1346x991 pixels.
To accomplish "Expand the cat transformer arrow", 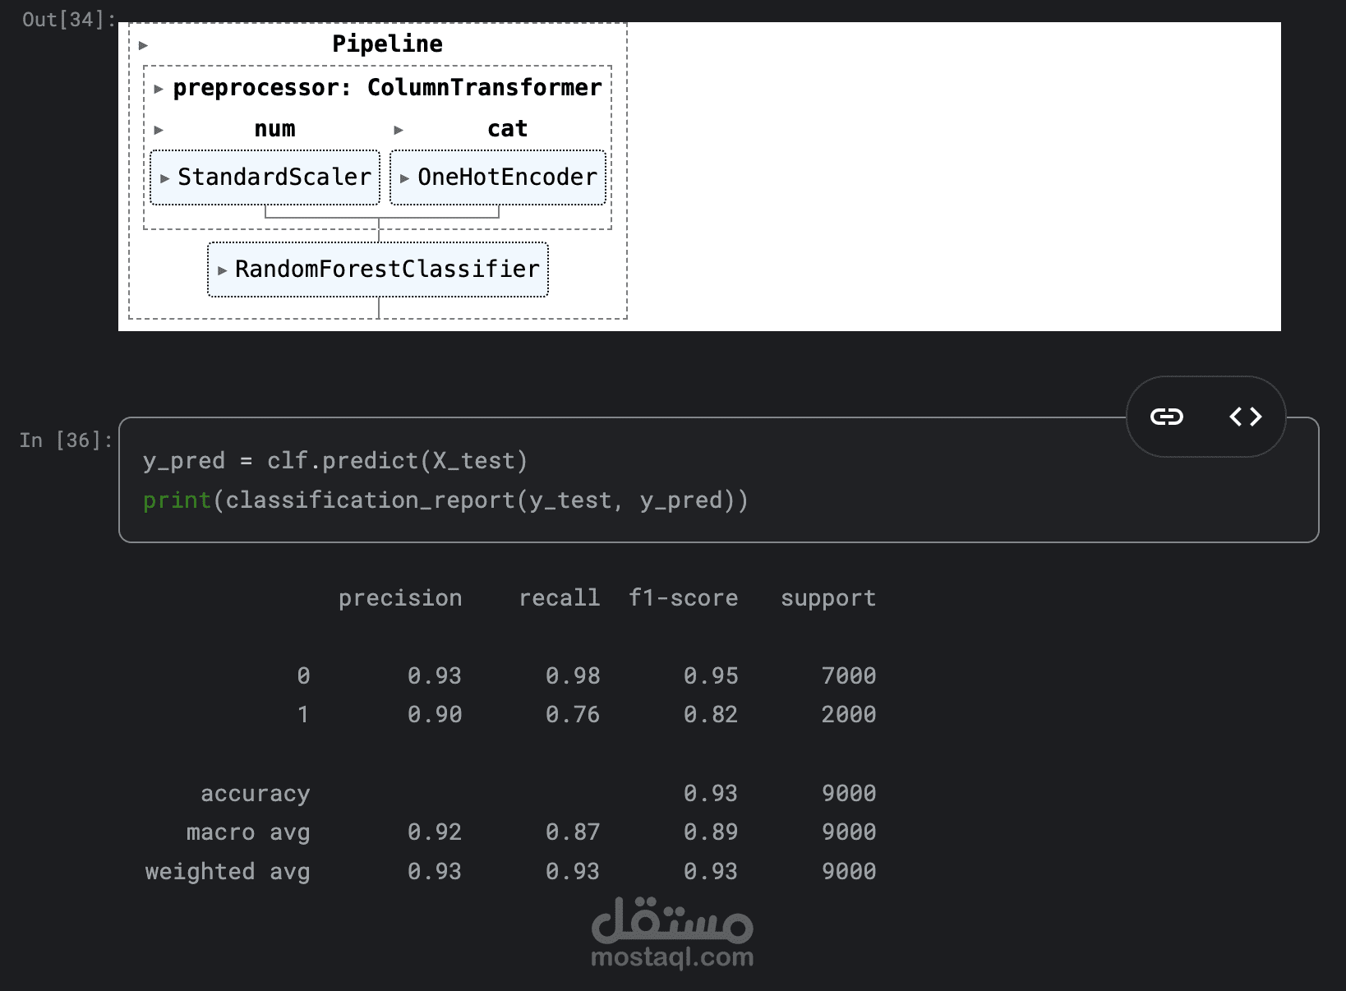I will click(399, 130).
